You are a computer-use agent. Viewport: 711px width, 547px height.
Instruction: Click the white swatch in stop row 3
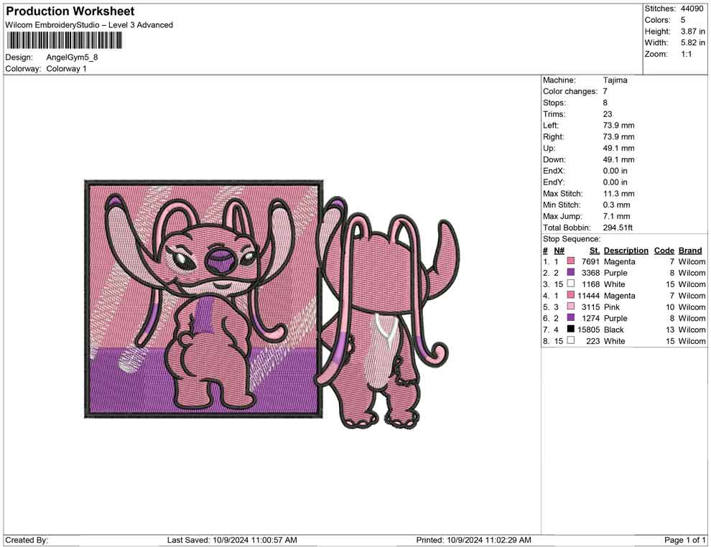[571, 284]
